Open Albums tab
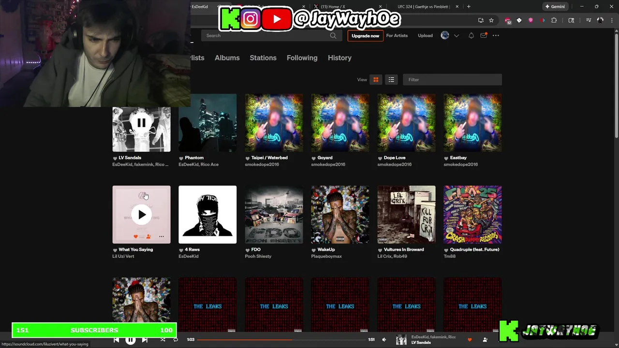Image resolution: width=619 pixels, height=348 pixels. click(x=227, y=58)
